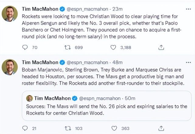Viewport: 195px width, 134px height.
Task: Share the first tweet via share icon
Action: 162,47
